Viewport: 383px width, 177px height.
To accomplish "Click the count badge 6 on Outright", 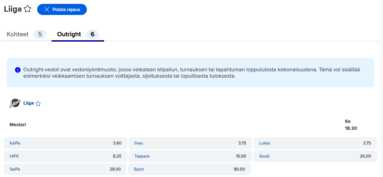I will pyautogui.click(x=92, y=34).
